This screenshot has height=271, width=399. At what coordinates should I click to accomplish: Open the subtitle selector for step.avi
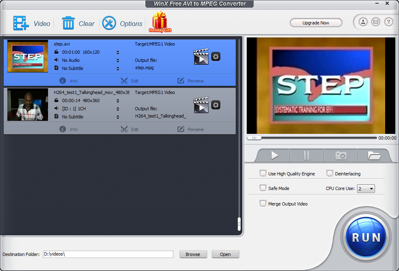tap(118, 68)
